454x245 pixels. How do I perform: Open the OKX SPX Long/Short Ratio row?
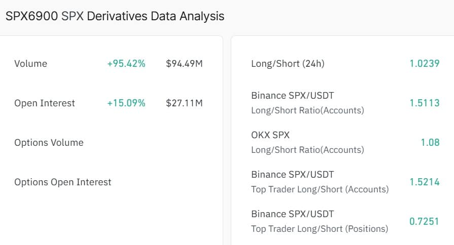(x=307, y=142)
